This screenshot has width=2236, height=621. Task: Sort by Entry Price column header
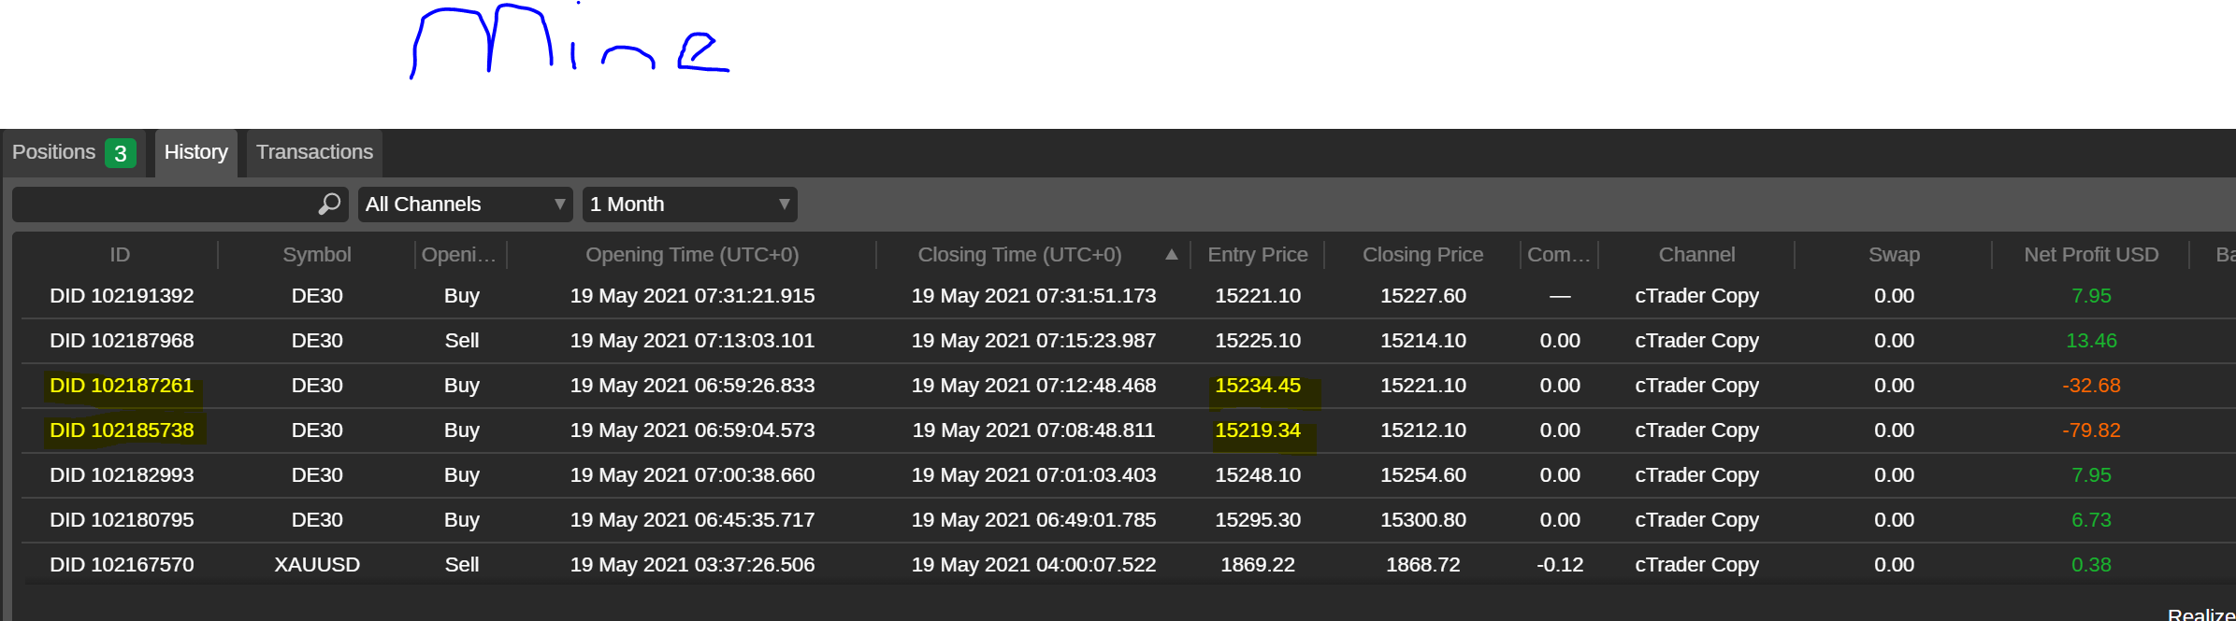[x=1257, y=254]
